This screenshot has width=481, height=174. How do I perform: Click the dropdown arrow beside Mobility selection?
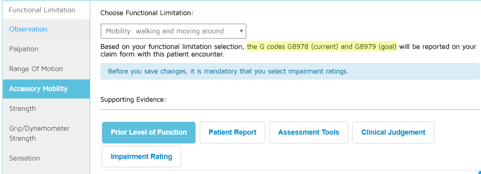point(241,31)
